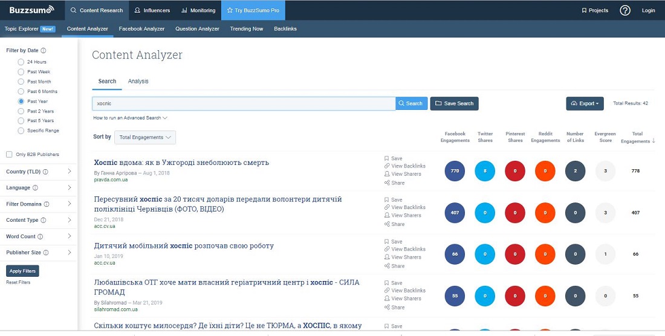
Task: Open the Projects bookmark link
Action: point(595,10)
